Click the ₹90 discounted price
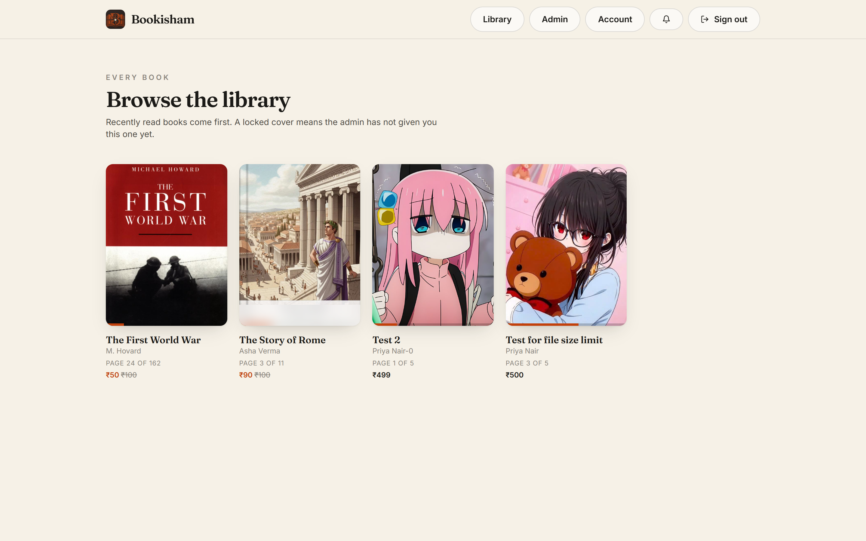Viewport: 866px width, 541px height. [246, 375]
